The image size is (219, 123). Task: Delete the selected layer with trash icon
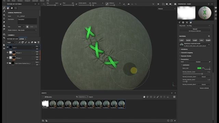[38, 42]
